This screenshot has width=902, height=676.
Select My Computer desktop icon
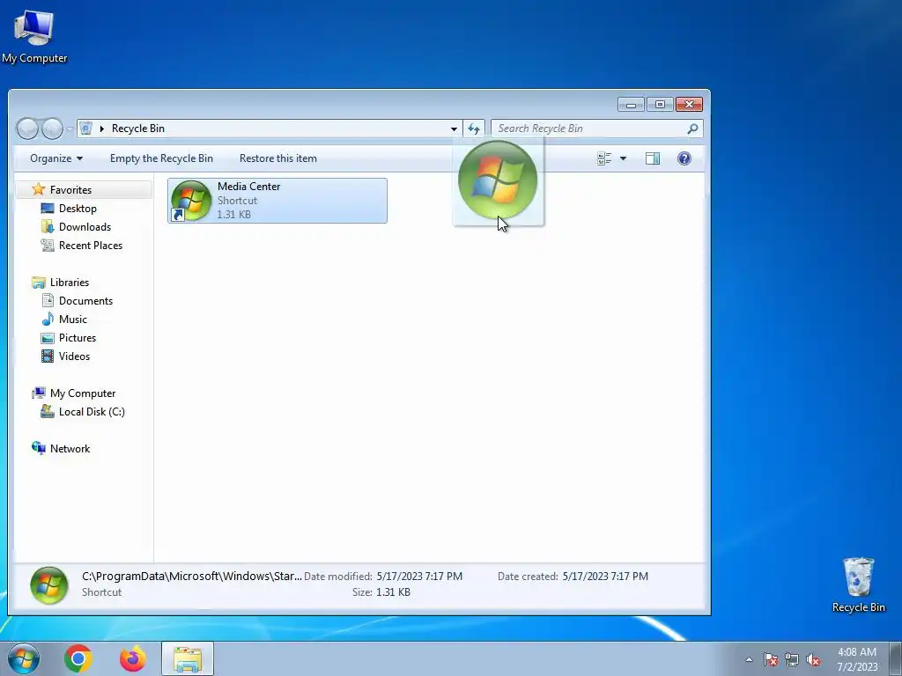(34, 35)
